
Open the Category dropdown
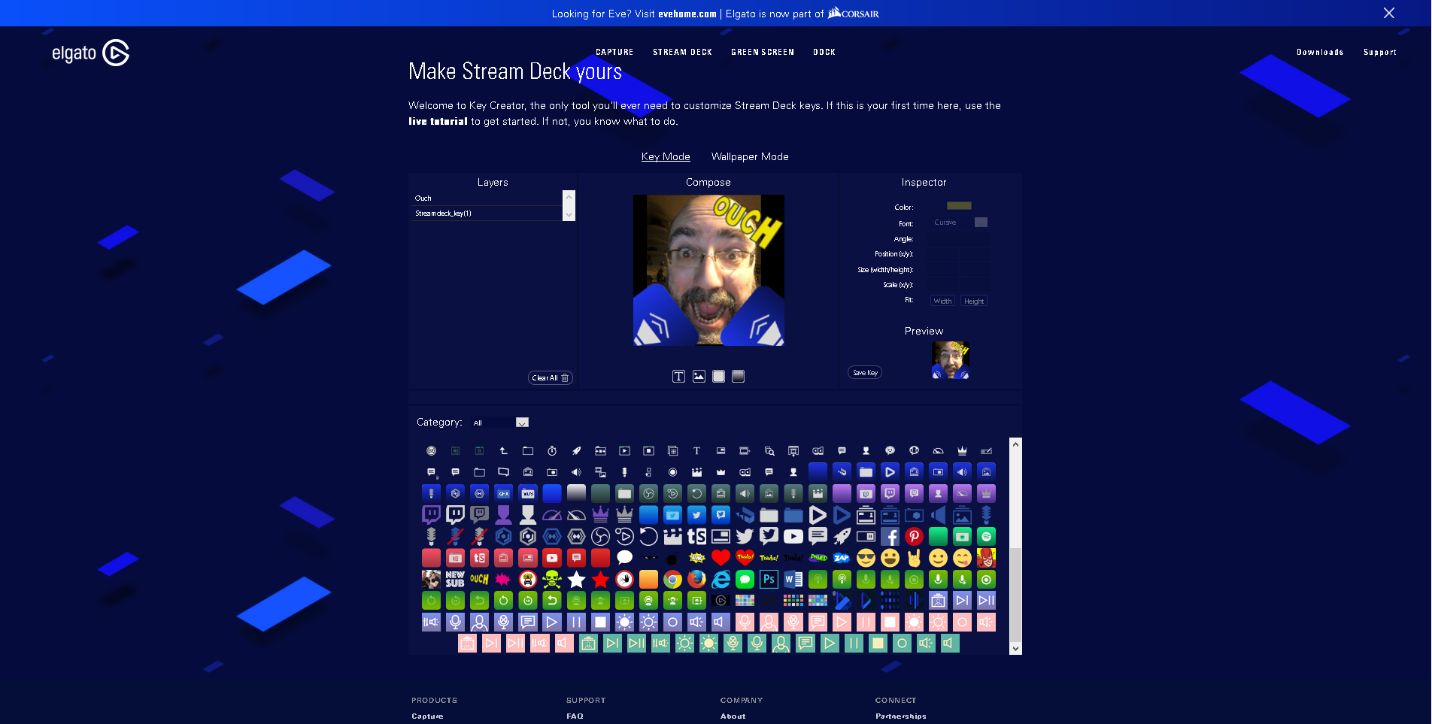click(500, 423)
